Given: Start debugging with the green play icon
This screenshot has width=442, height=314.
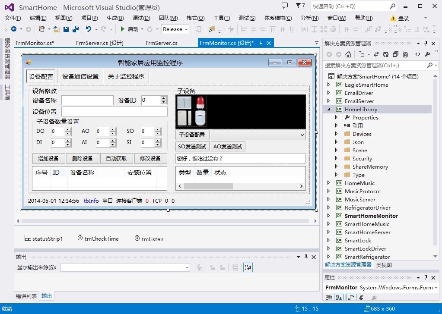Looking at the screenshot, I should tap(122, 29).
